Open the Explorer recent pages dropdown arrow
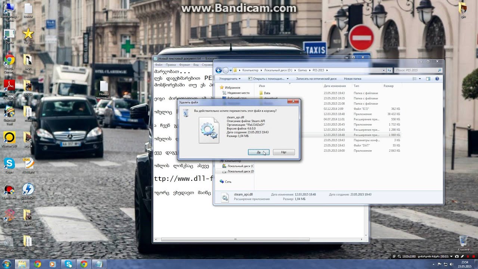The image size is (478, 269). coord(231,70)
